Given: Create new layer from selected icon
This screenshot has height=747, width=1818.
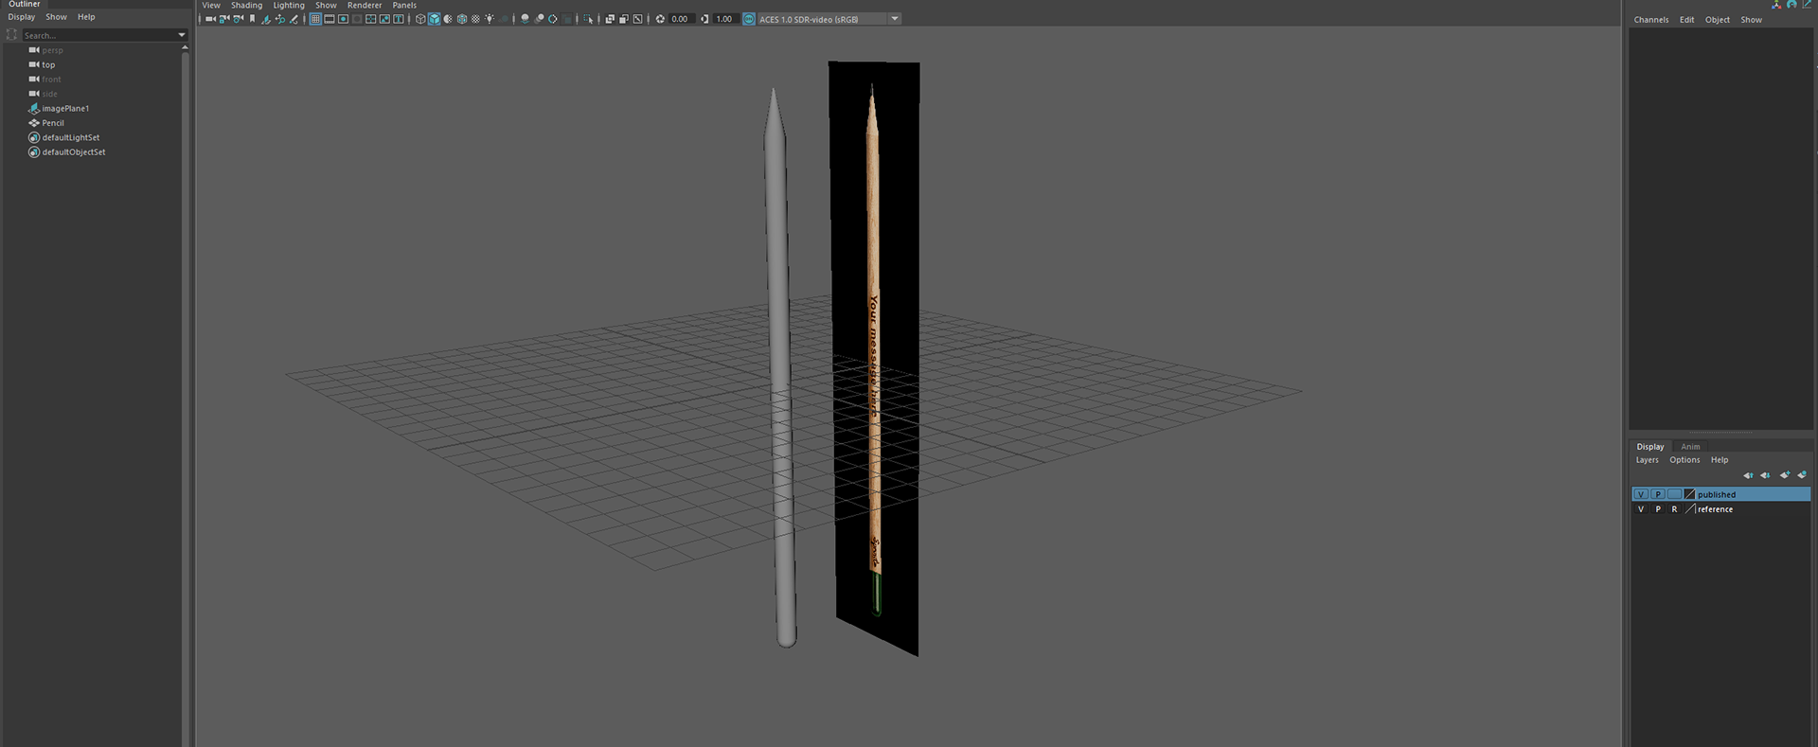Looking at the screenshot, I should pos(1802,475).
